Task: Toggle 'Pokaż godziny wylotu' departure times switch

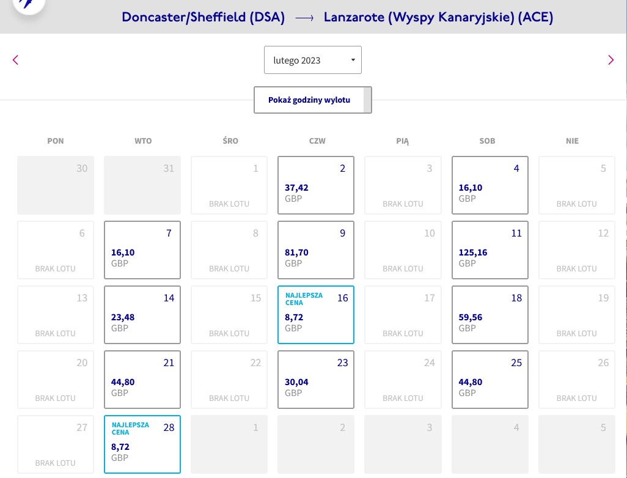Action: (313, 100)
